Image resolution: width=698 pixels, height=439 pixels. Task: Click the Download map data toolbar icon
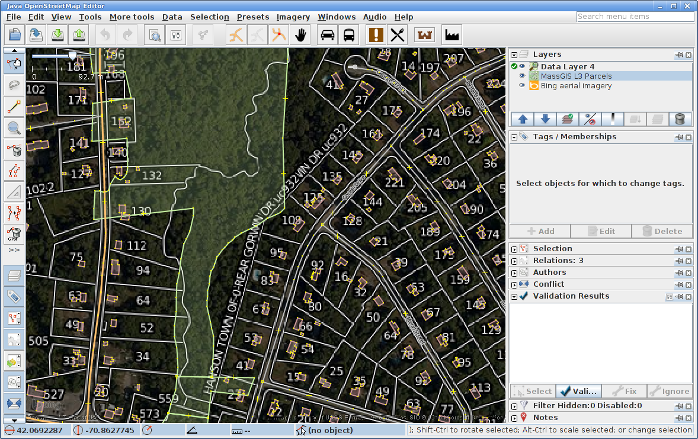pos(57,35)
